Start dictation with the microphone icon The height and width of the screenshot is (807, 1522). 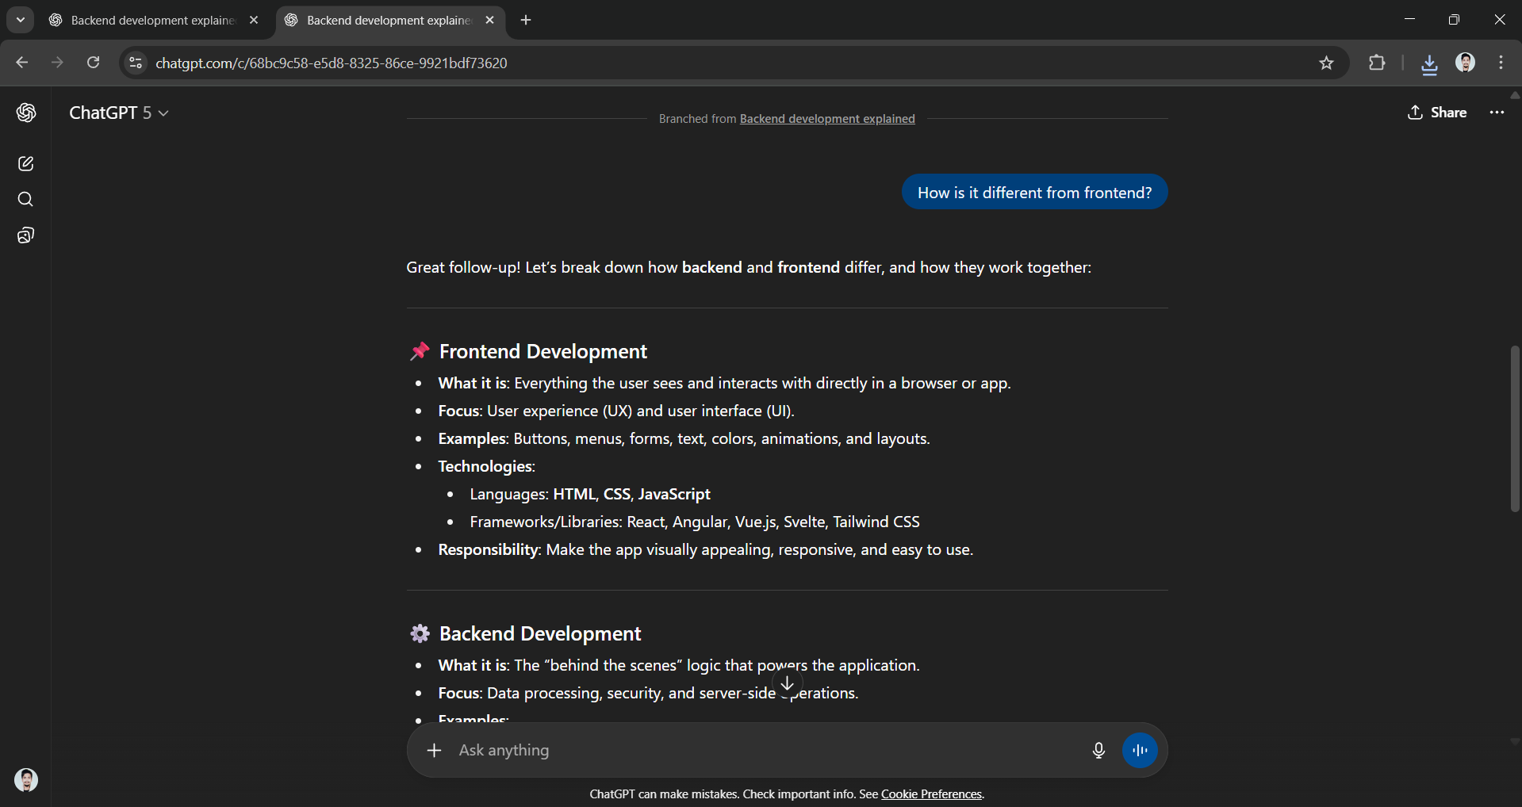(1098, 750)
